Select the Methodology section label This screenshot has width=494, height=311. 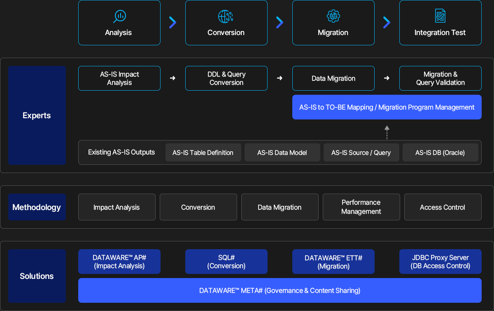click(x=37, y=207)
